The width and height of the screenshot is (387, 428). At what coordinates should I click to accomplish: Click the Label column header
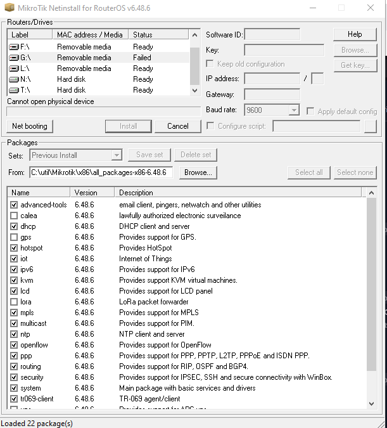[30, 35]
